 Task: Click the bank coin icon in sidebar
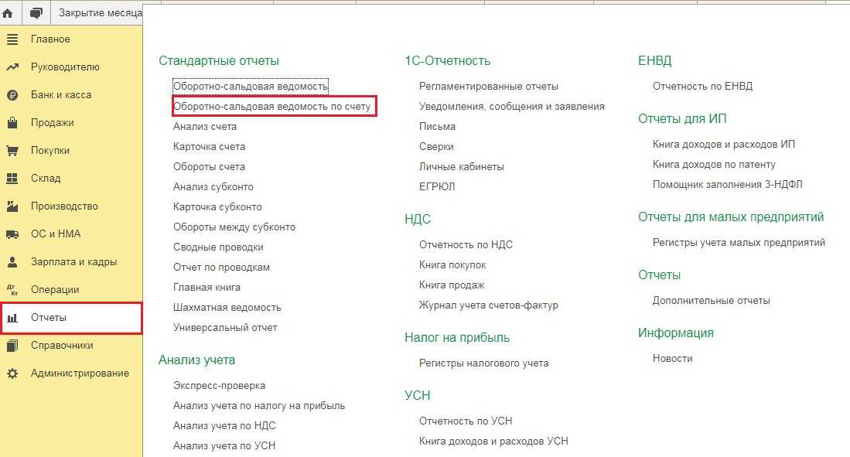(x=12, y=95)
